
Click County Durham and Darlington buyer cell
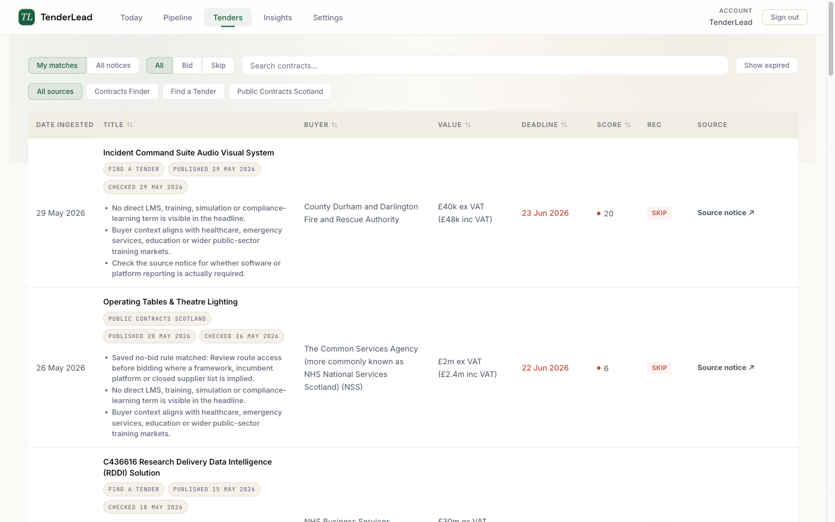click(361, 213)
